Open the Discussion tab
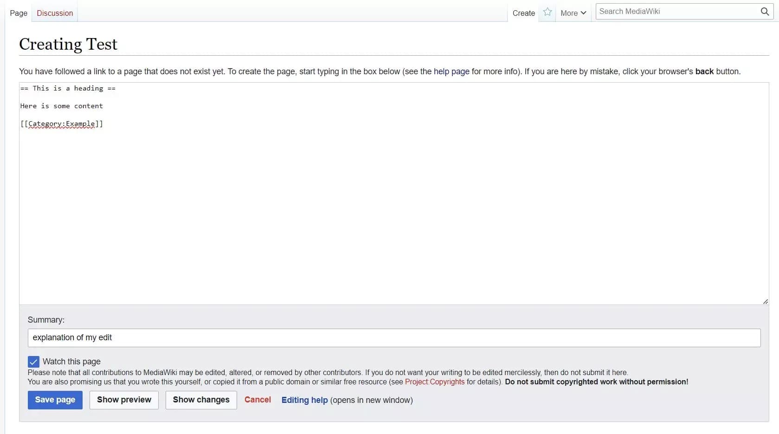Viewport: 779px width, 434px height. 54,13
